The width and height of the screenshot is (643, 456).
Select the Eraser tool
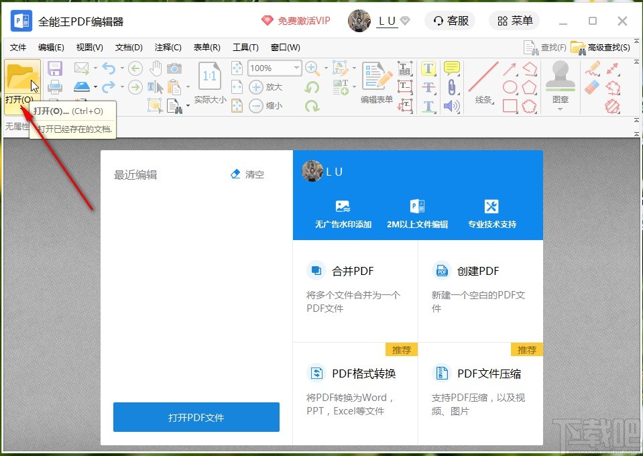tap(592, 87)
